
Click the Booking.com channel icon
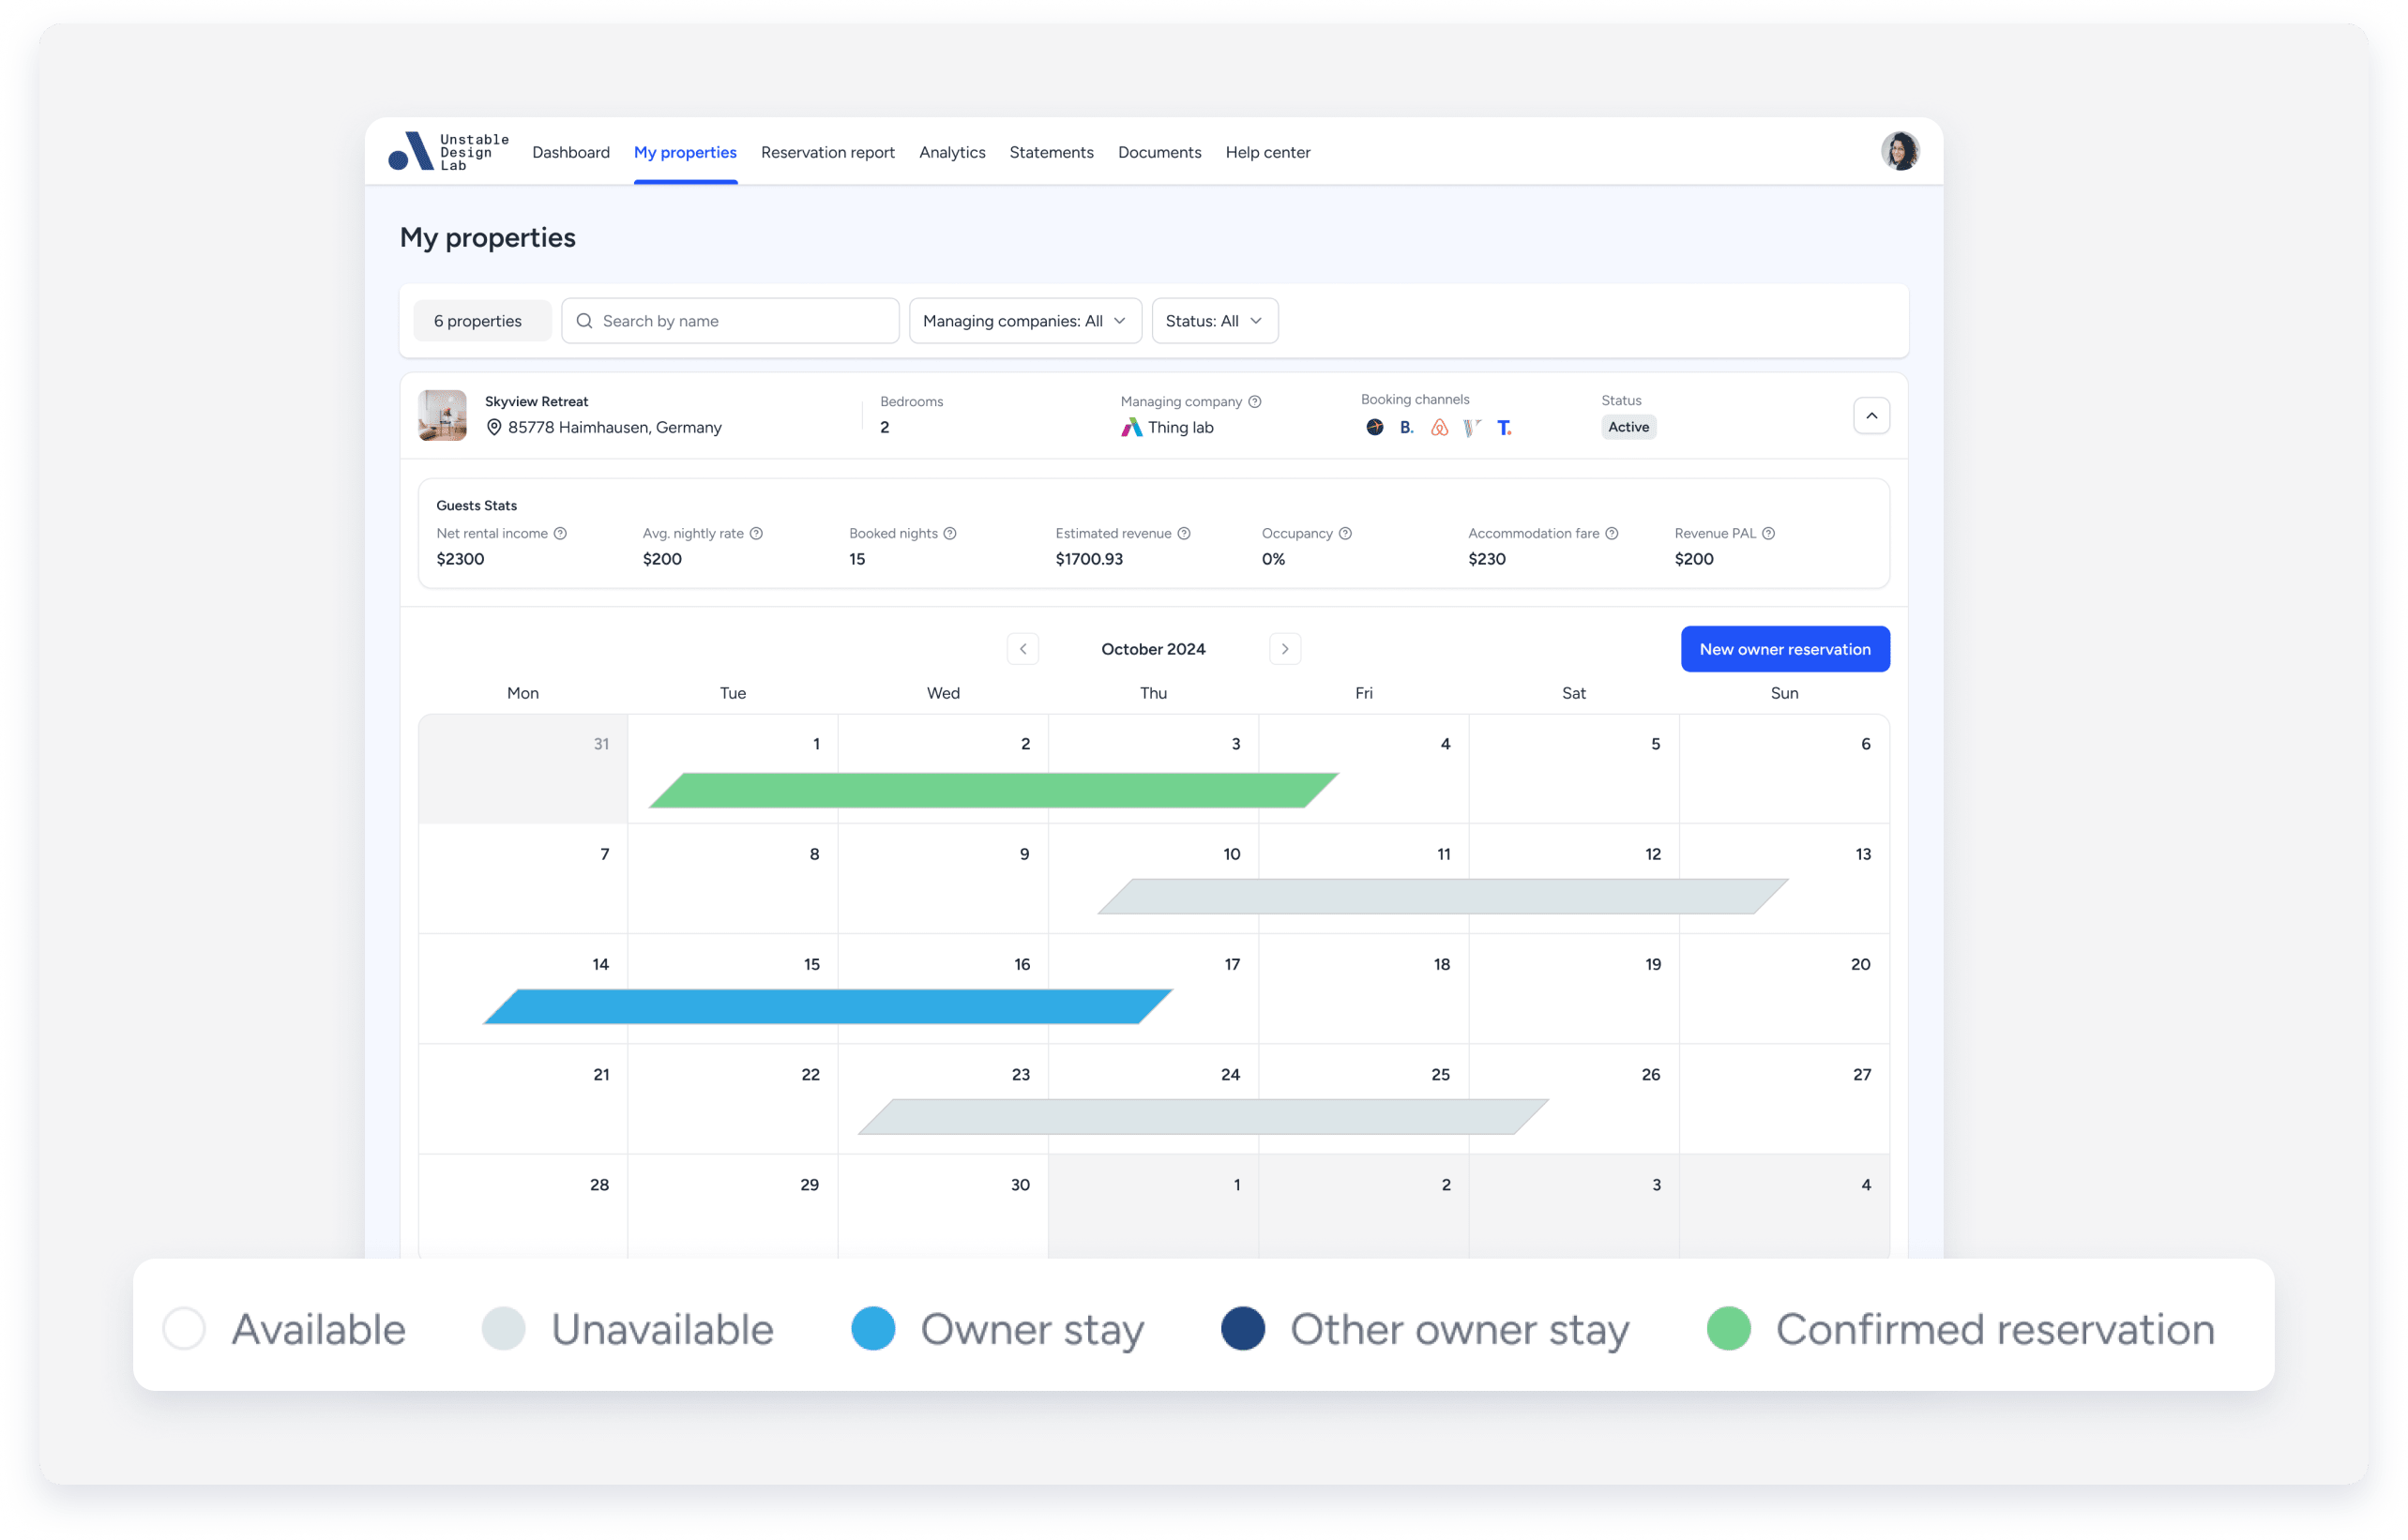[1406, 427]
